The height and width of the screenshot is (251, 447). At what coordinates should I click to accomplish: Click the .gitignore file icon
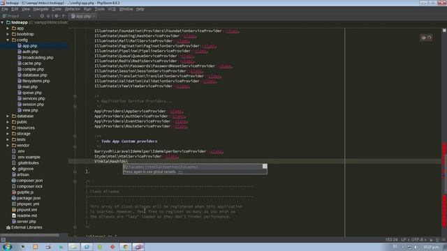tap(14, 169)
